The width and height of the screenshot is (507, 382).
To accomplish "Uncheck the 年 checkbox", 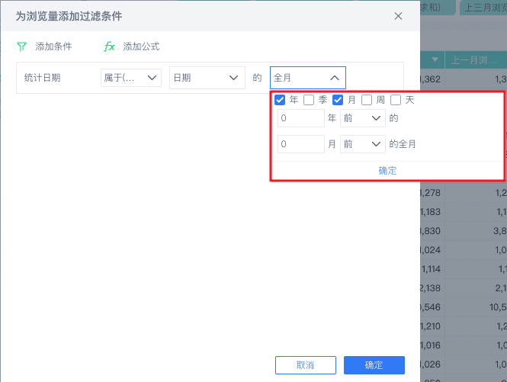I will point(280,100).
